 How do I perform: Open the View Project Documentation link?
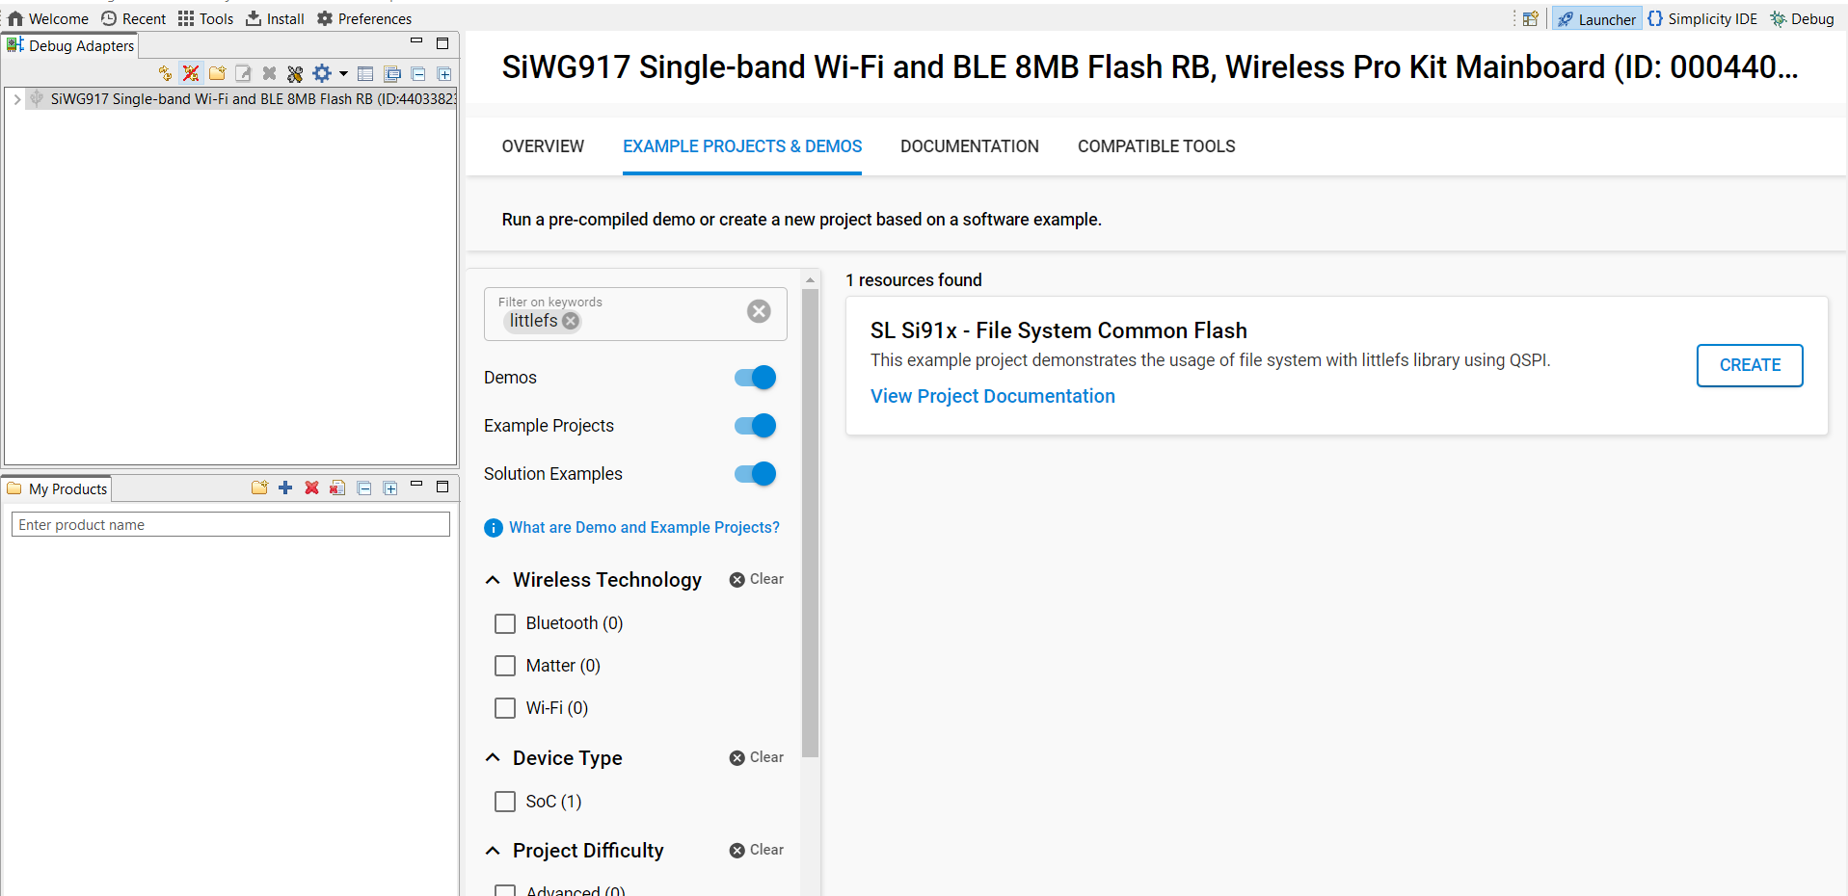pyautogui.click(x=992, y=396)
